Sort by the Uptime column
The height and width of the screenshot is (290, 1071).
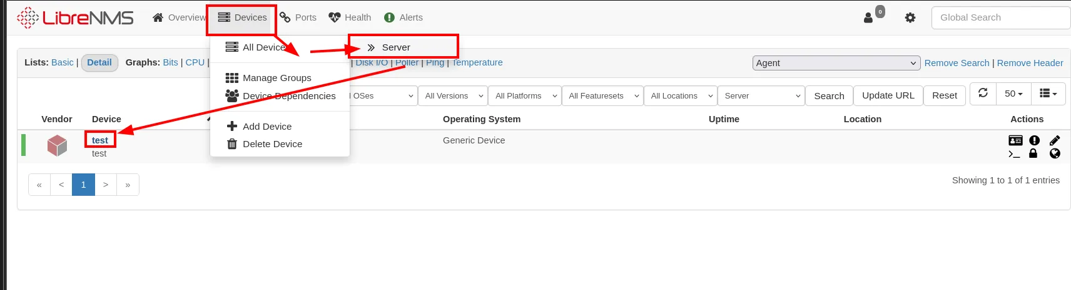(724, 119)
